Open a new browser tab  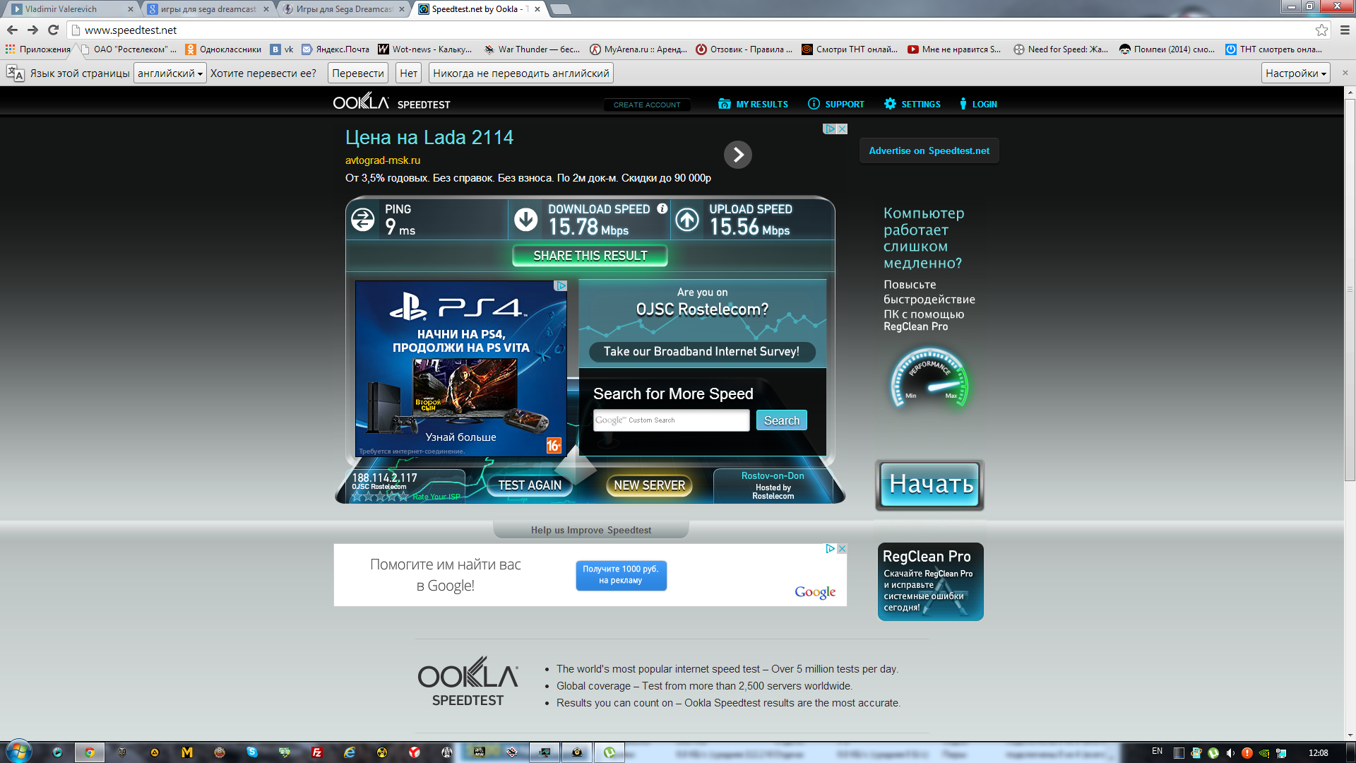pyautogui.click(x=560, y=9)
